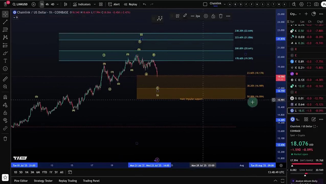Viewport: 326px width, 184px height.
Task: Select the watchlist row showing -12.75% change
Action: [x=307, y=98]
